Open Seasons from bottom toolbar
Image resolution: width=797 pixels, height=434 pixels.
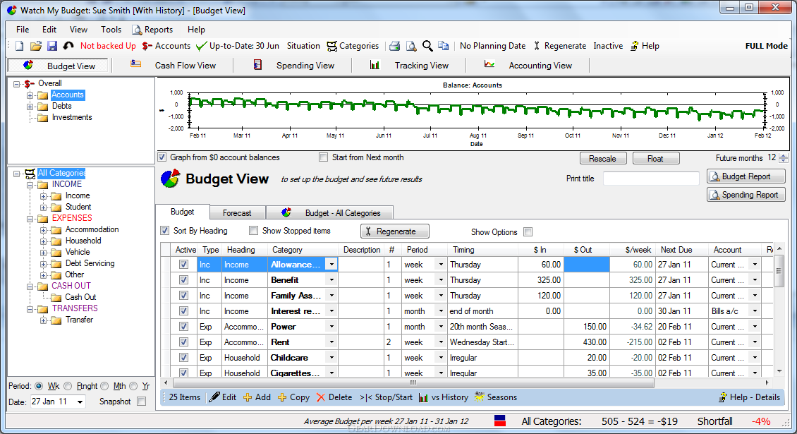495,397
